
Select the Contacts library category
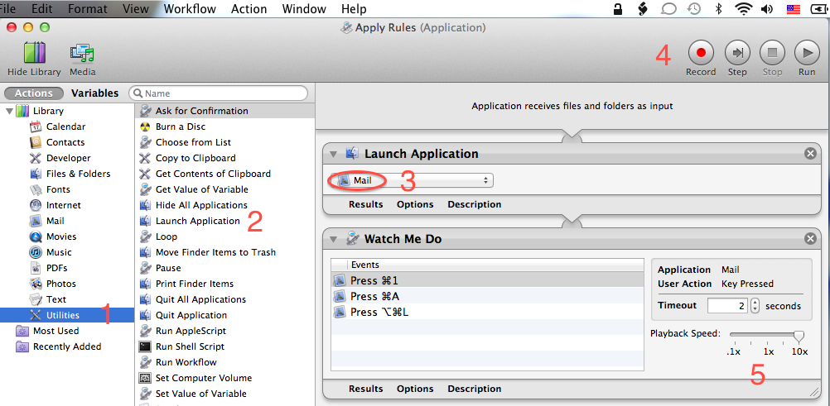click(65, 142)
